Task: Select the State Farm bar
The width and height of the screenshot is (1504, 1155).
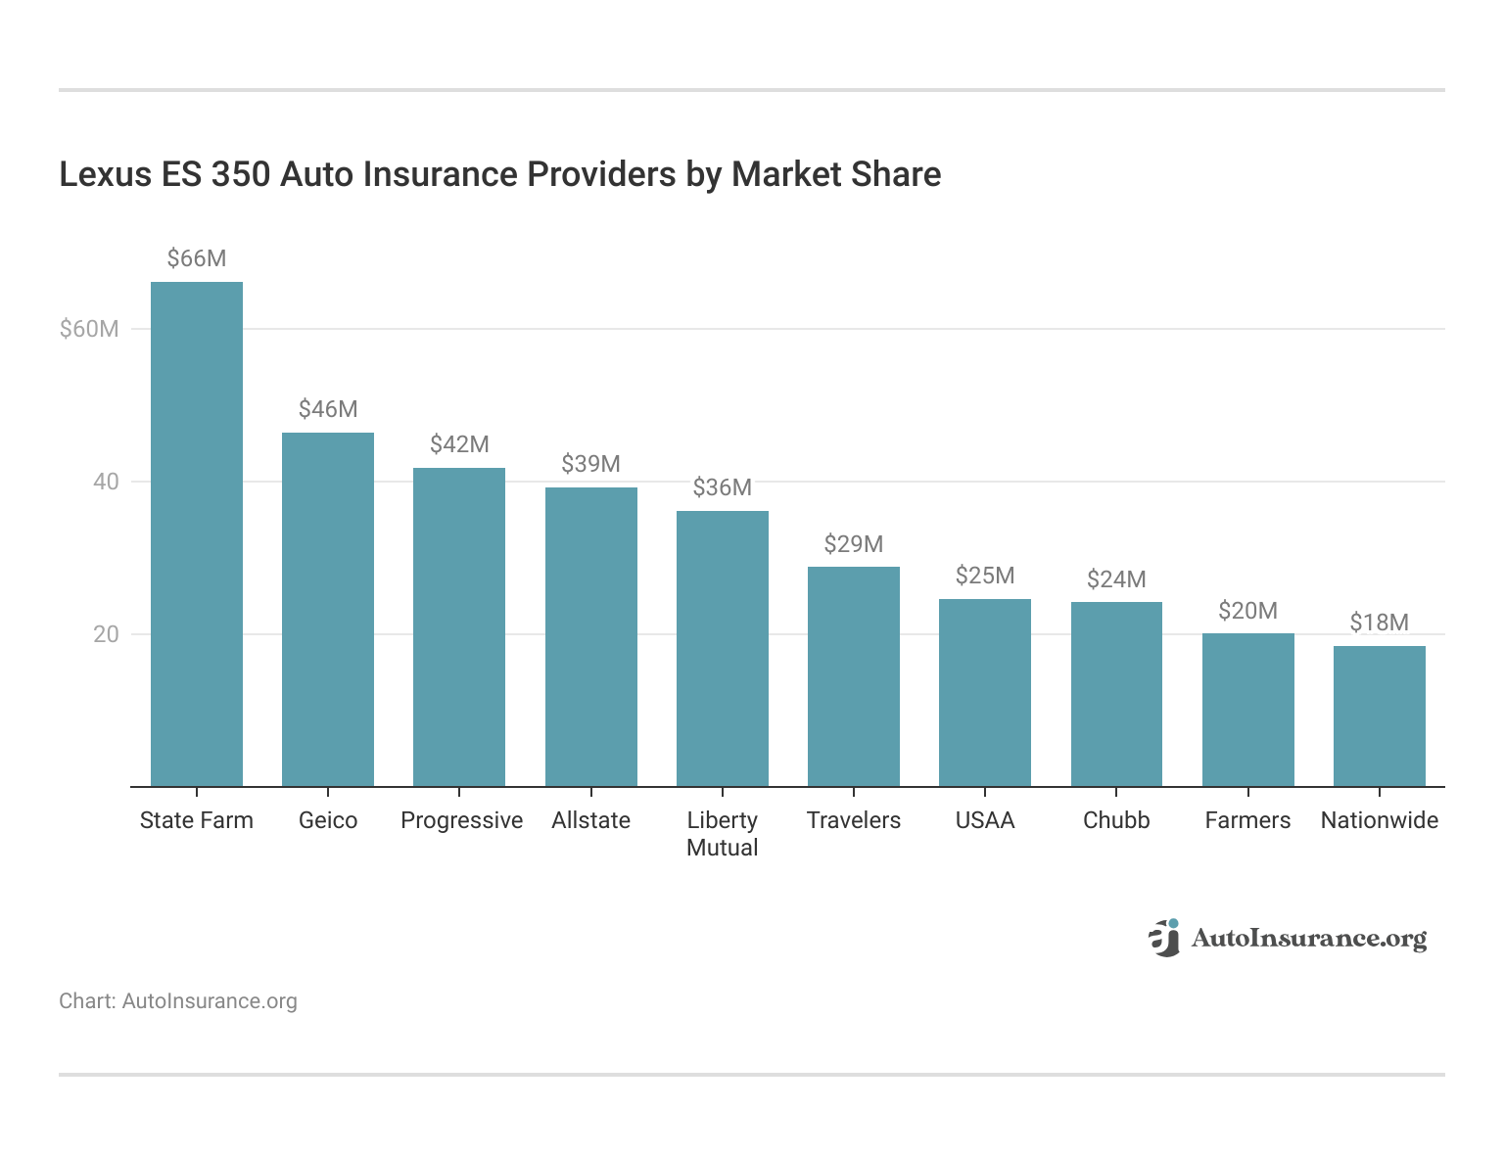Action: pyautogui.click(x=197, y=534)
